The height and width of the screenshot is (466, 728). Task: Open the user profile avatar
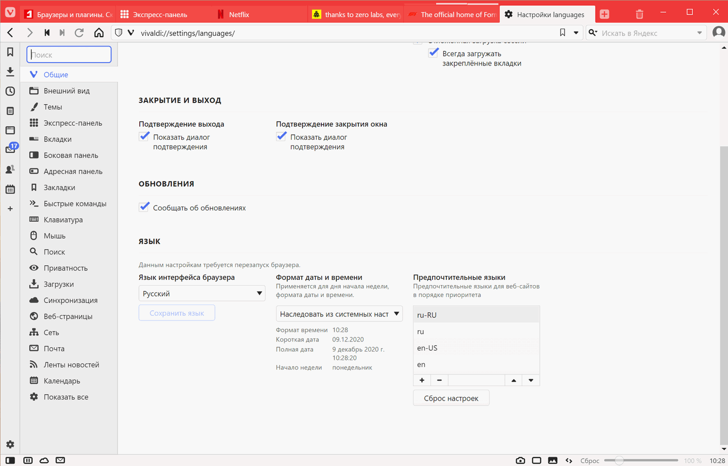click(x=719, y=32)
